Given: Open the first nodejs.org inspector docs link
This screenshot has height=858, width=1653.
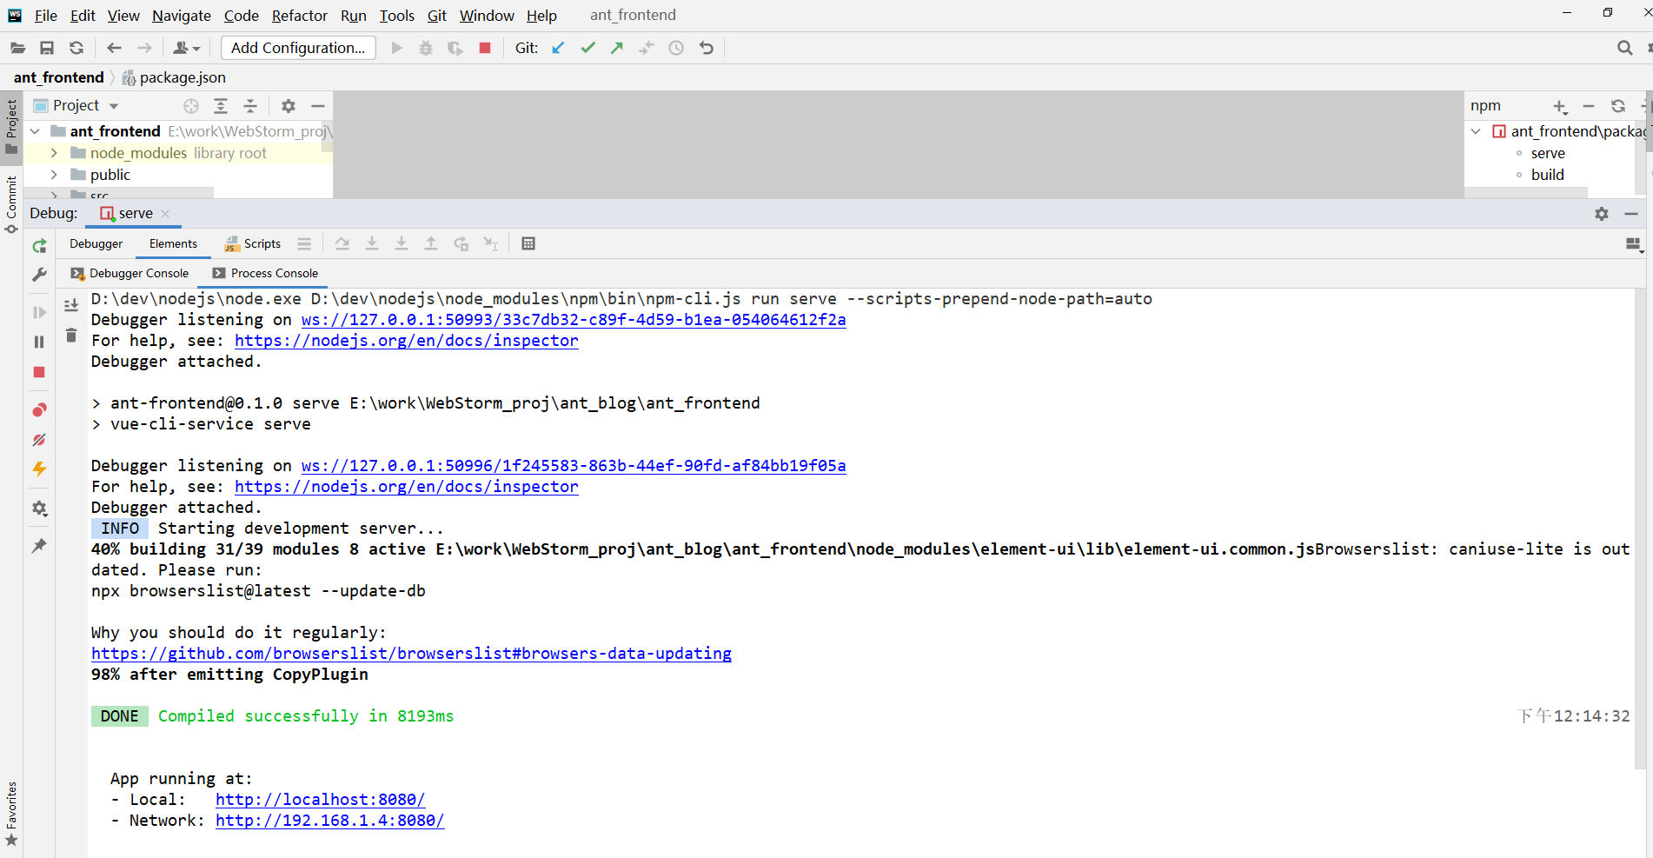Looking at the screenshot, I should point(406,341).
